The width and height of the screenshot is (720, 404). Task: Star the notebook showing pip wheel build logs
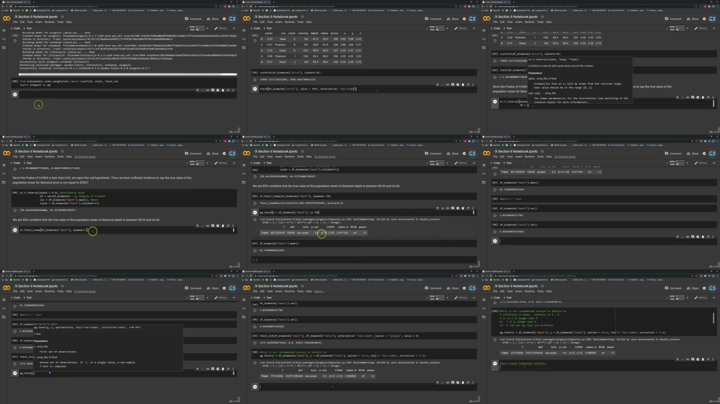click(x=62, y=17)
